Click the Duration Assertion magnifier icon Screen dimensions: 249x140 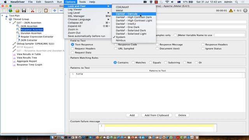(18, 33)
